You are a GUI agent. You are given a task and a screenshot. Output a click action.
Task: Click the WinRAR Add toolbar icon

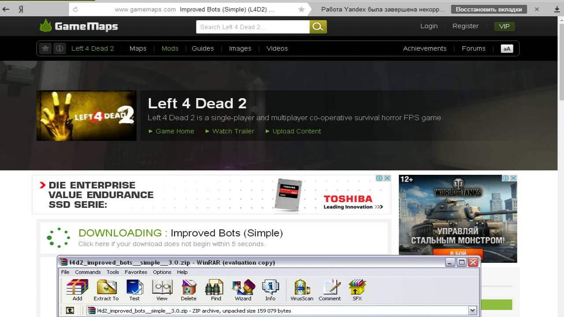77,290
